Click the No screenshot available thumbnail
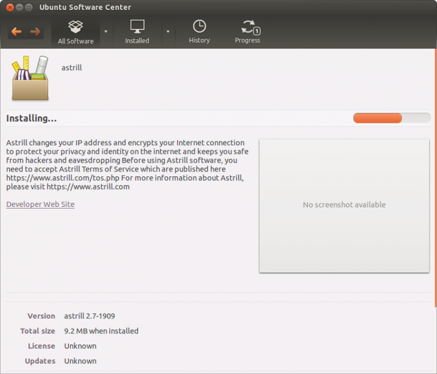Image resolution: width=437 pixels, height=374 pixels. 344,206
